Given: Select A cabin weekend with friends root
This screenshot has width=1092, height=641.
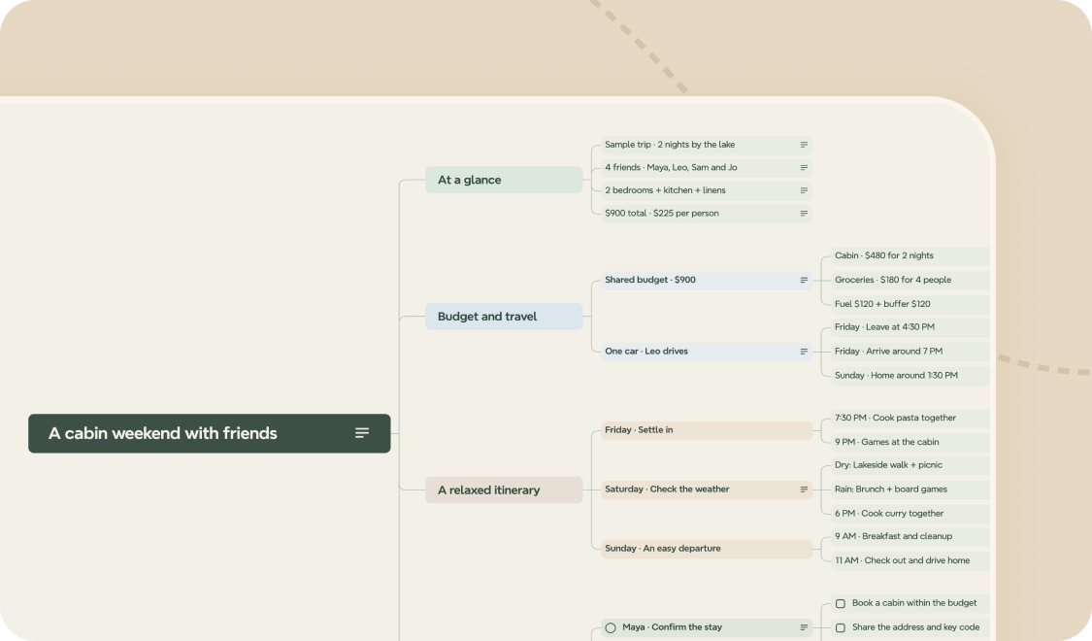Looking at the screenshot, I should 210,433.
